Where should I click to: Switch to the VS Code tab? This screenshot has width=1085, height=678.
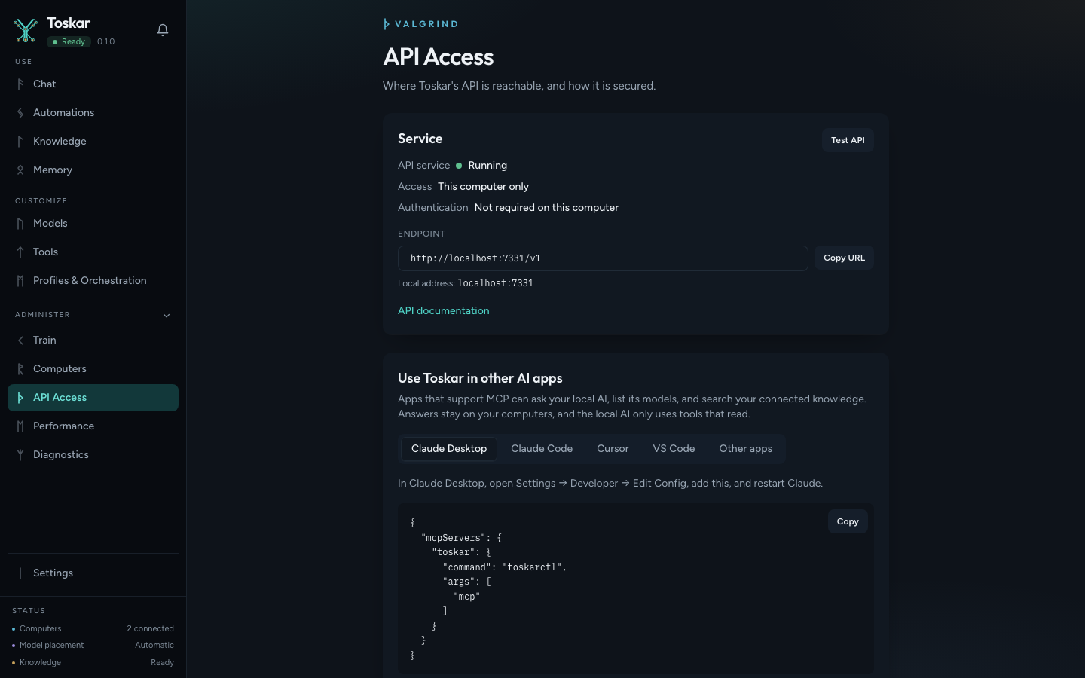(x=674, y=449)
